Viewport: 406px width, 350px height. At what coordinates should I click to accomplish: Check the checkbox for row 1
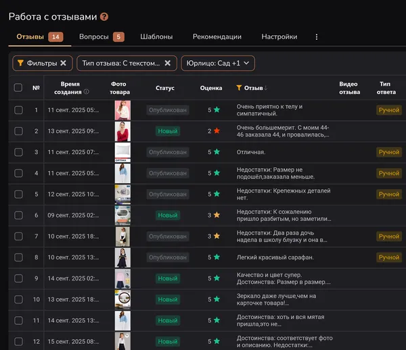tap(18, 109)
